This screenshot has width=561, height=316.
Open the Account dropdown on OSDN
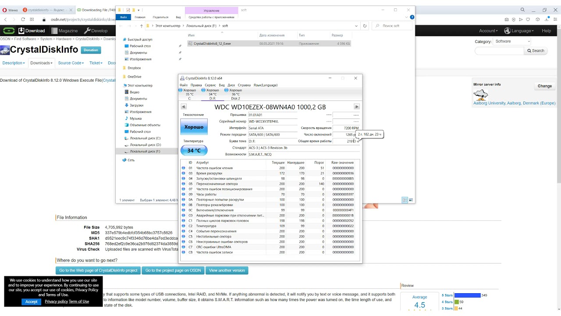(488, 31)
